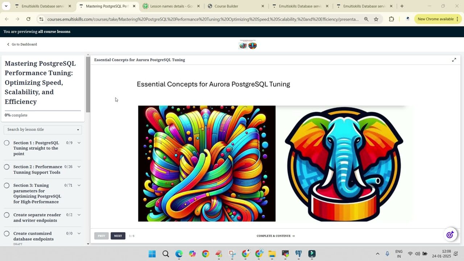Click the floating assistant icon at bottom right

pos(450,235)
